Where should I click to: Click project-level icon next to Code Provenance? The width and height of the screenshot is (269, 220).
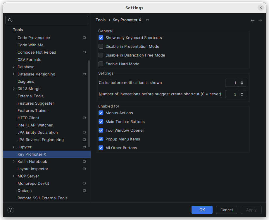pyautogui.click(x=84, y=38)
